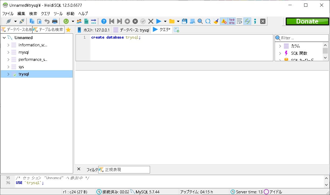Click the Insert row plus icon
This screenshot has height=195, width=330.
127,21
